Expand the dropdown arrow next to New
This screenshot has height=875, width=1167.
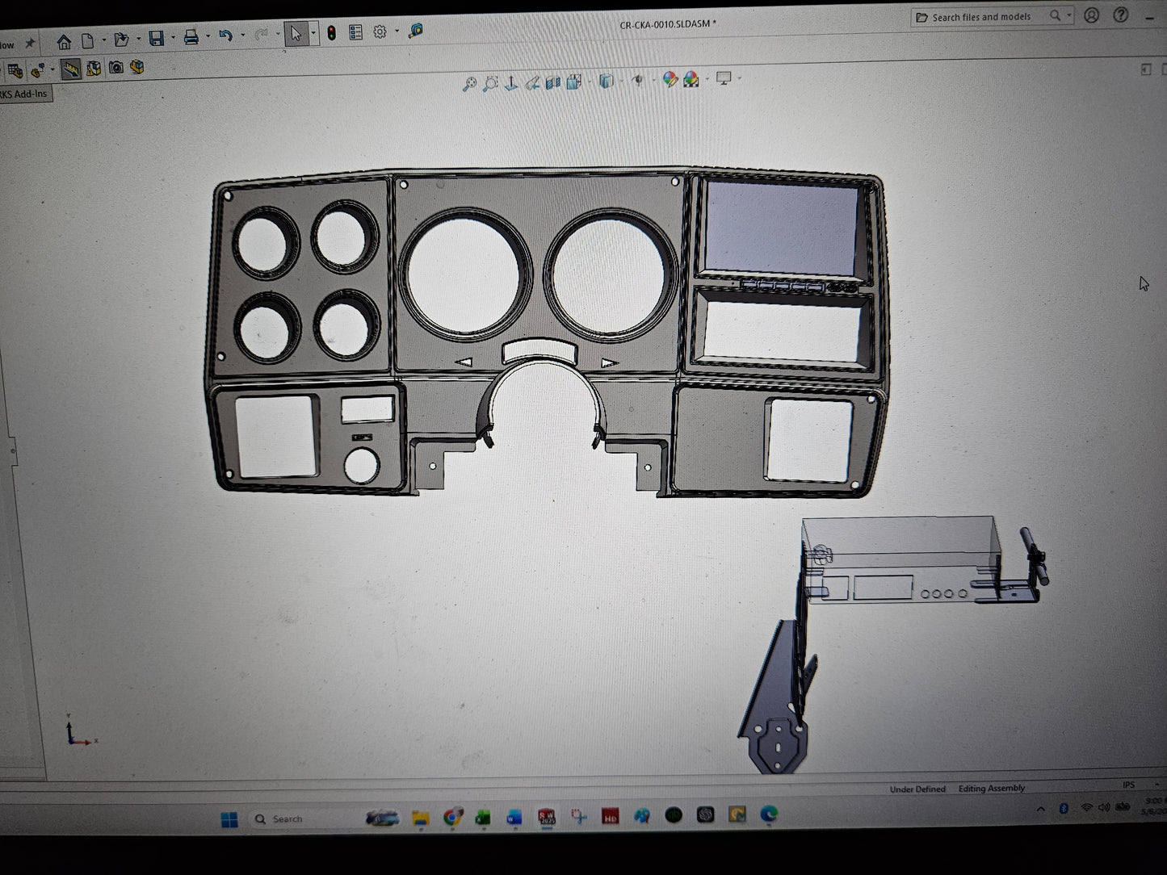(103, 40)
